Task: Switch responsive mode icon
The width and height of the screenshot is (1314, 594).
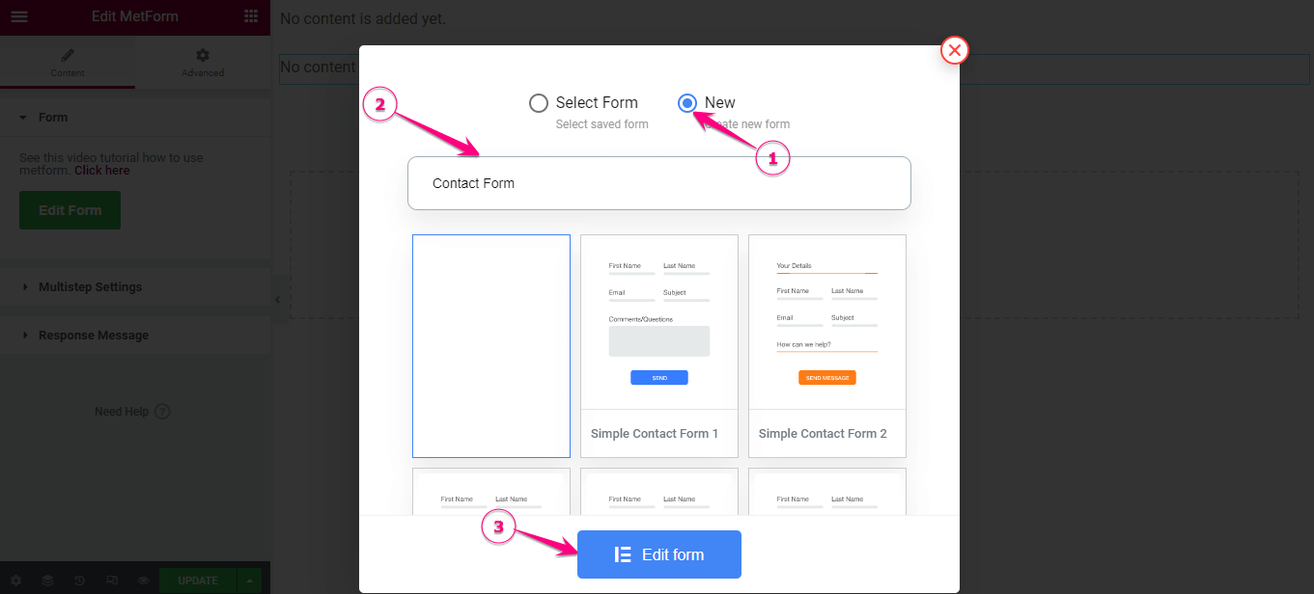Action: coord(111,580)
